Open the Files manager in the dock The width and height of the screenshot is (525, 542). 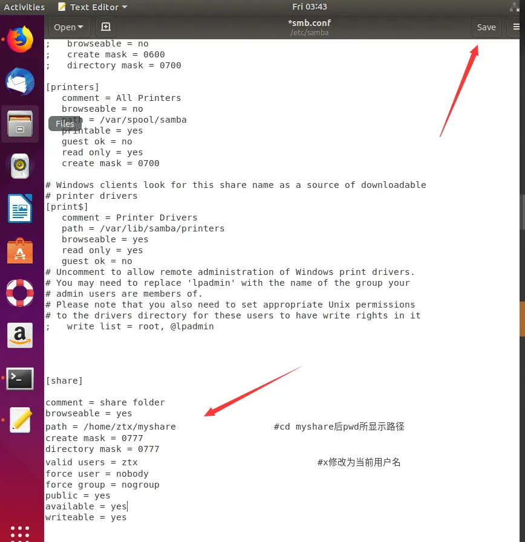point(20,124)
